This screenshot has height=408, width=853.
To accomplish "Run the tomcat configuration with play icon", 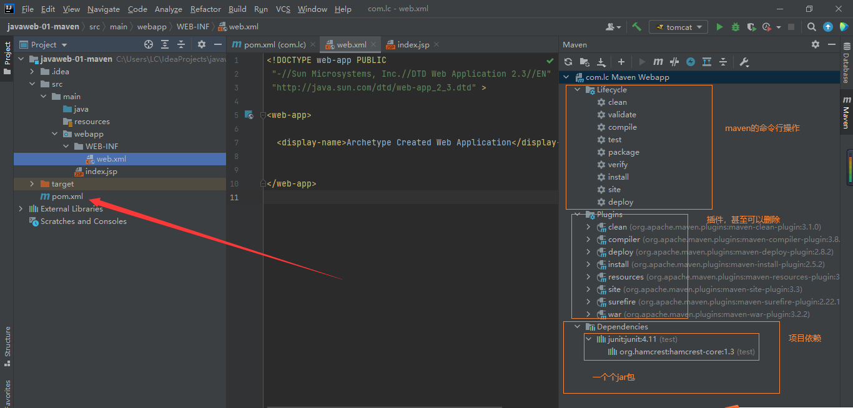I will coord(719,27).
